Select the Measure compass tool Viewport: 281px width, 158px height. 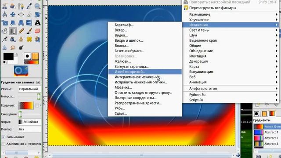pos(4,14)
